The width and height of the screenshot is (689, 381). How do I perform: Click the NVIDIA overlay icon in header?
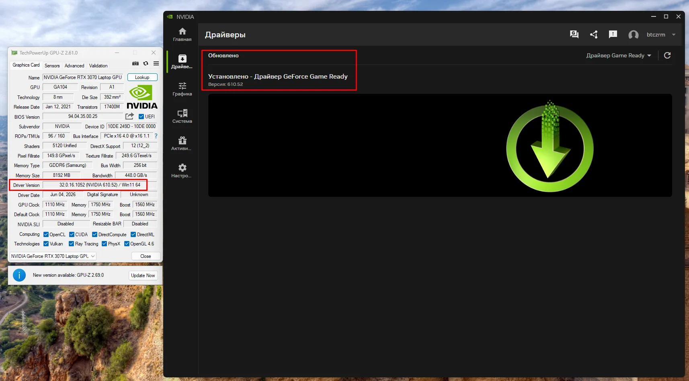[x=574, y=34]
